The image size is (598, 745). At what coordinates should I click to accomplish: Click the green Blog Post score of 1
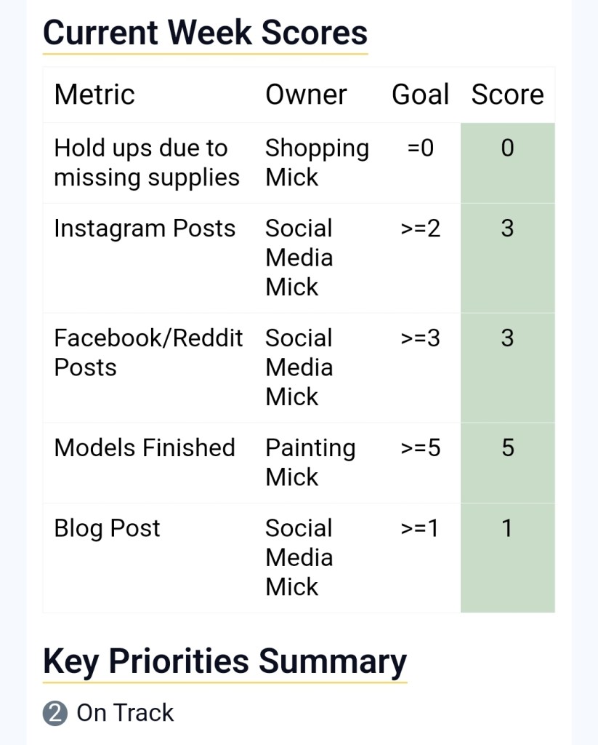pyautogui.click(x=507, y=557)
